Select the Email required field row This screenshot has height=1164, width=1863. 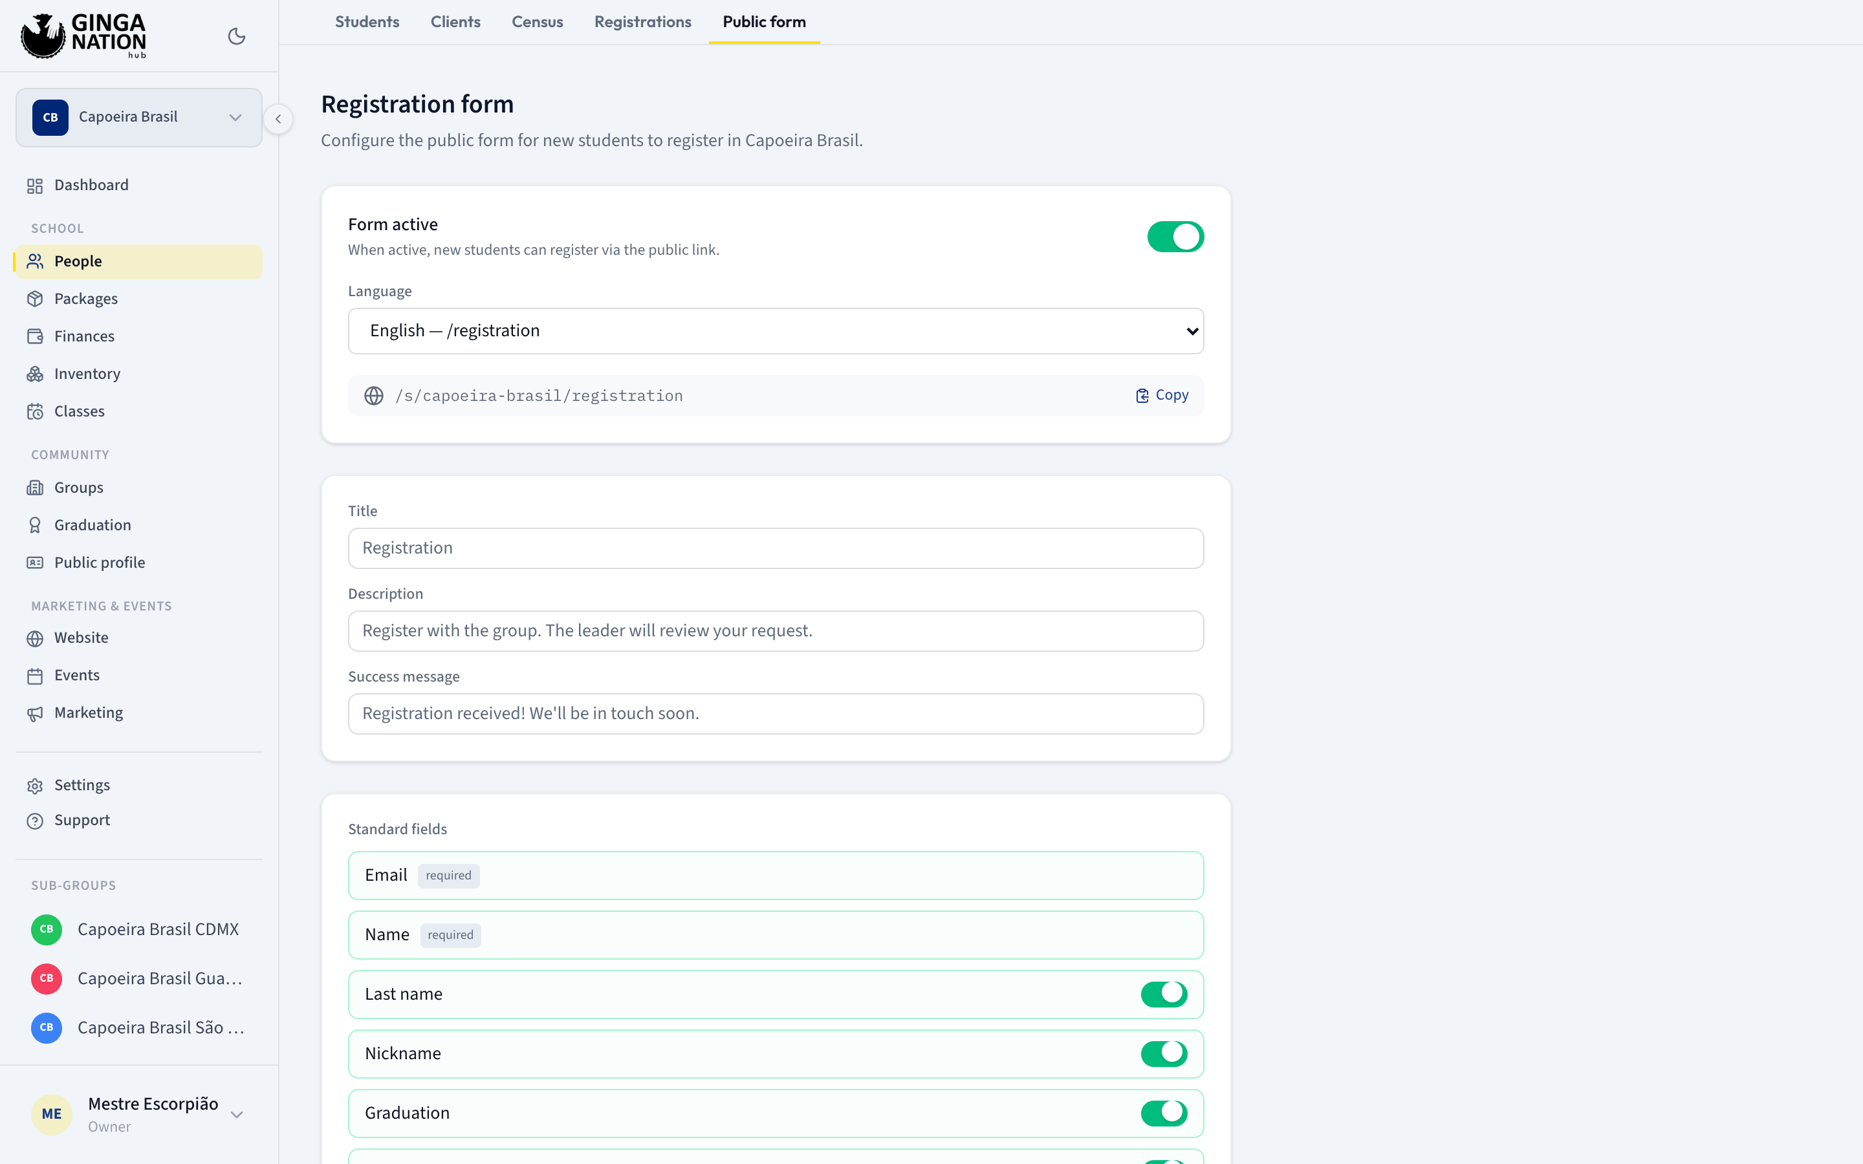775,876
